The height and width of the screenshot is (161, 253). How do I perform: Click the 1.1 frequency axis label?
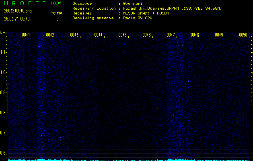click(x=3, y=52)
